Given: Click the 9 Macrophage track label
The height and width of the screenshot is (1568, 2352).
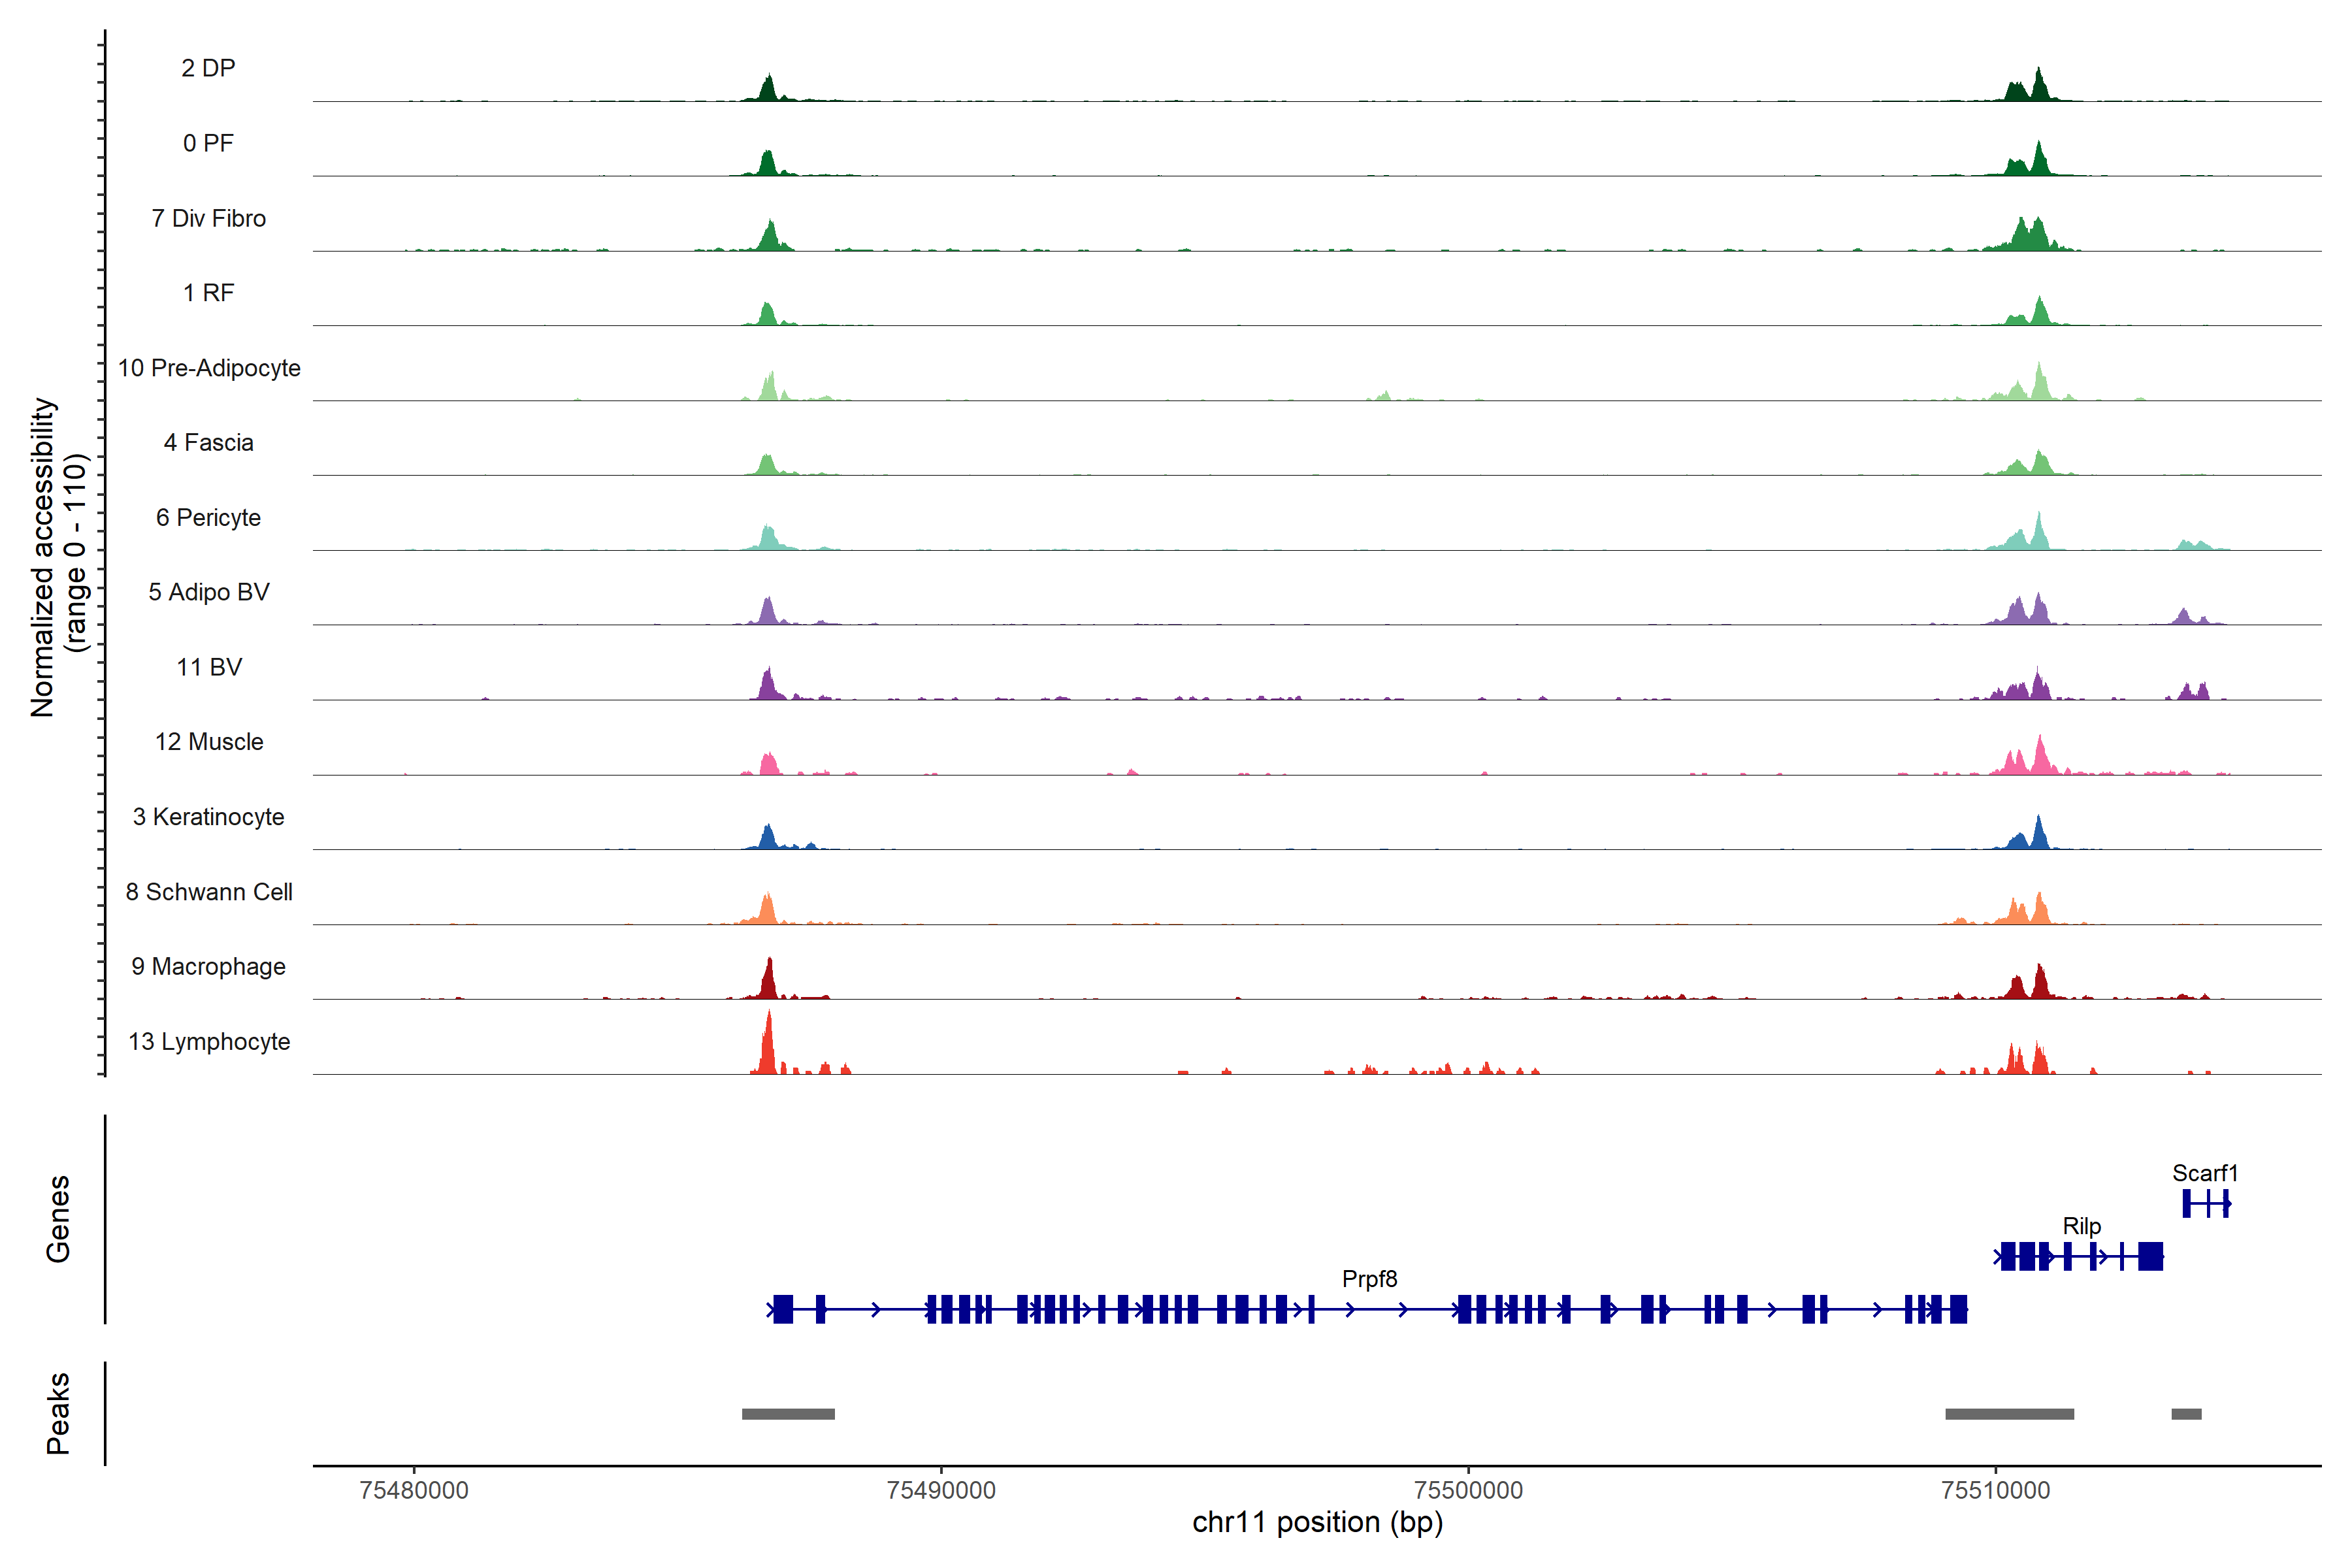Looking at the screenshot, I should (x=208, y=966).
